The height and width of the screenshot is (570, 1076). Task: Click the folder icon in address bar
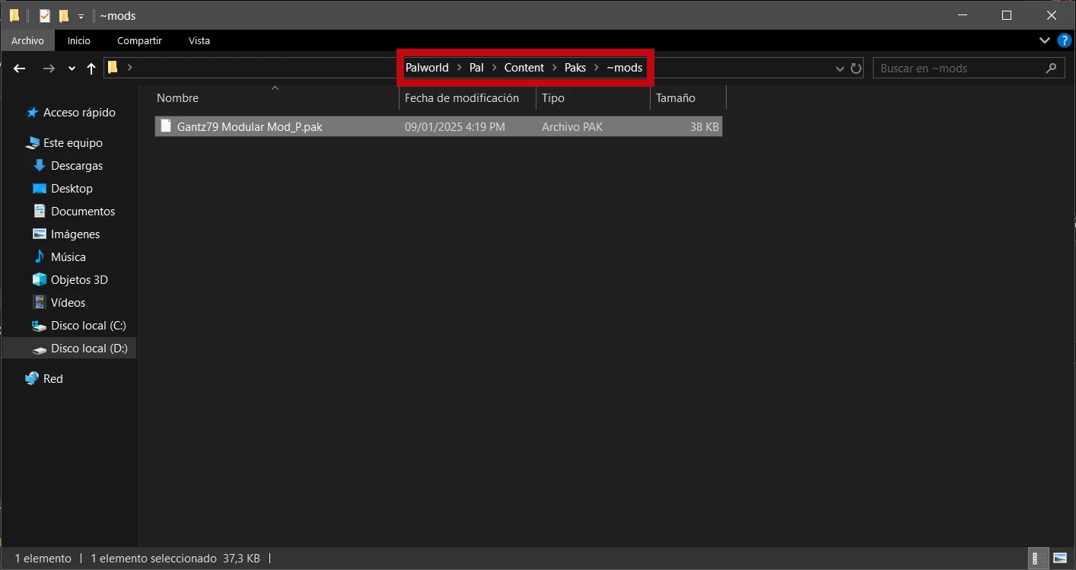[x=113, y=67]
